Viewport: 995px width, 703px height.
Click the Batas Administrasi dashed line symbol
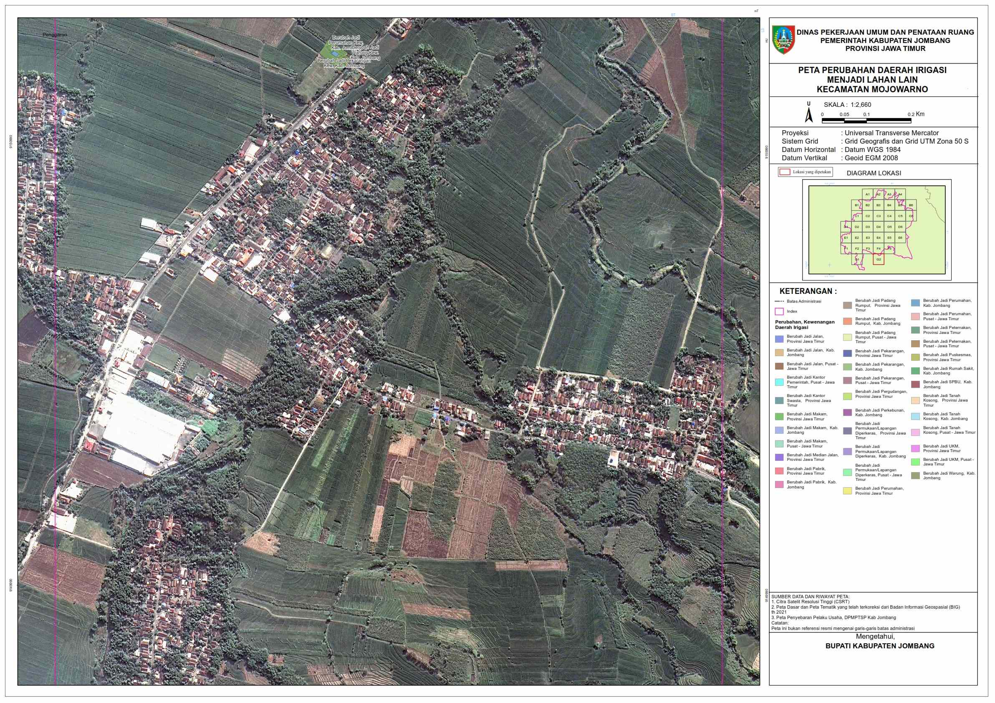(779, 301)
